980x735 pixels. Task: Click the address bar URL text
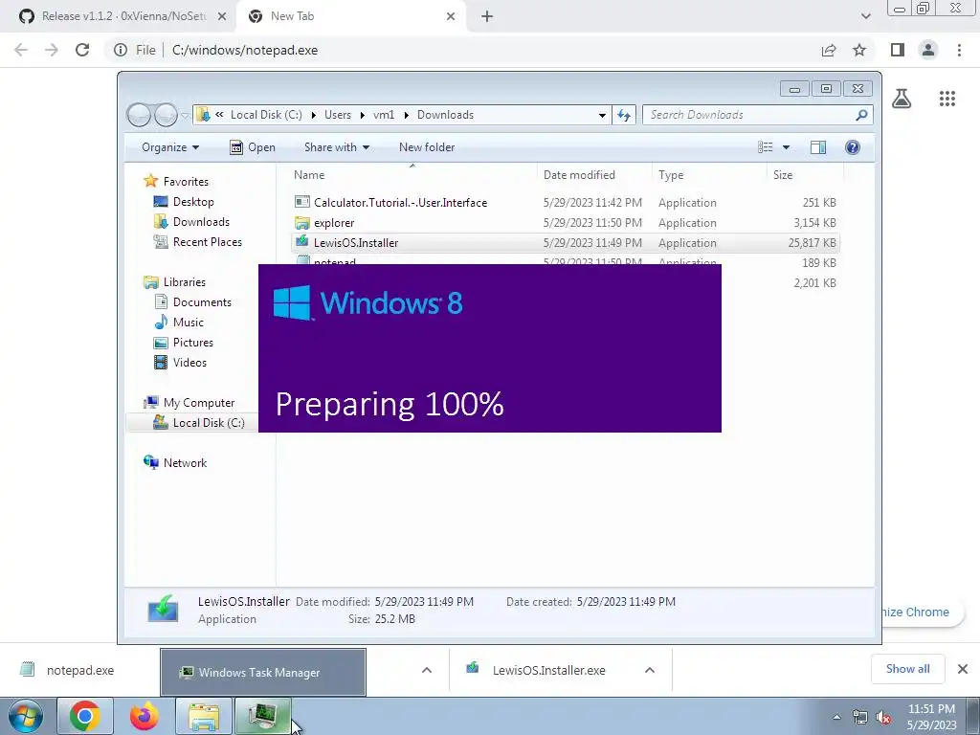[x=245, y=50]
